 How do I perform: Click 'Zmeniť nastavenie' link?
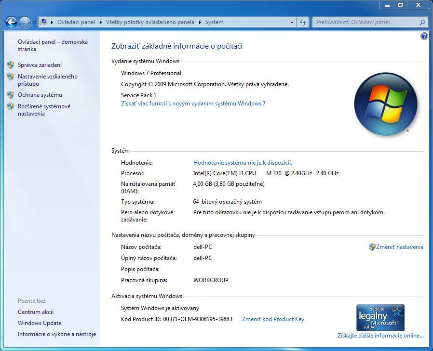[399, 247]
